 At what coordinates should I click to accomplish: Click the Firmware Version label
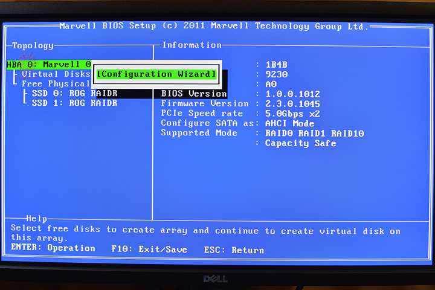click(x=205, y=103)
